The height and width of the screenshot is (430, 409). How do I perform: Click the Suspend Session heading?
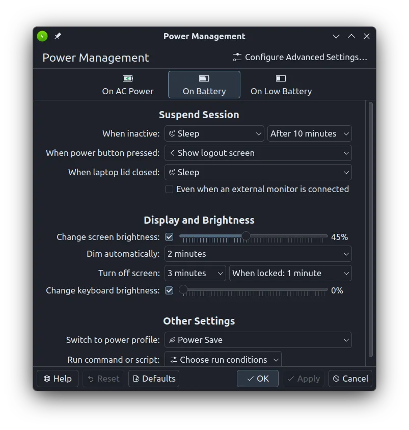pyautogui.click(x=199, y=115)
